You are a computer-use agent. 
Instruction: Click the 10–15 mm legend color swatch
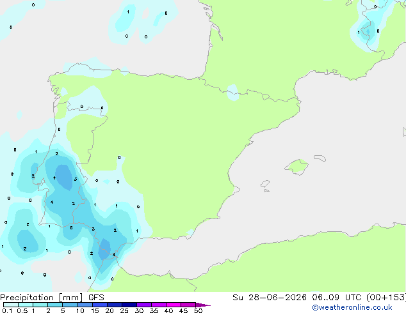85,305
